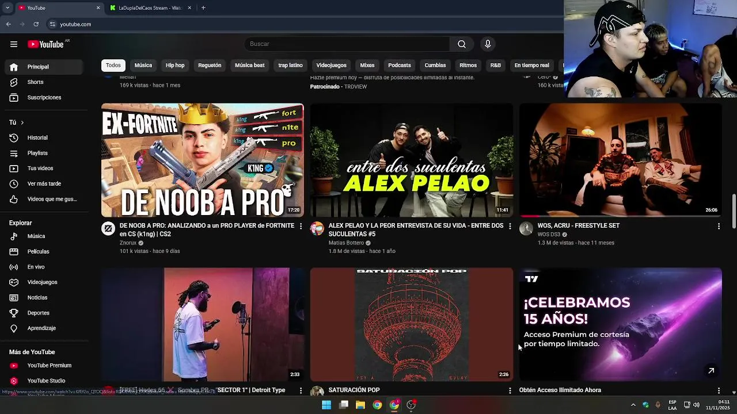Activate voice search microphone

pos(488,44)
